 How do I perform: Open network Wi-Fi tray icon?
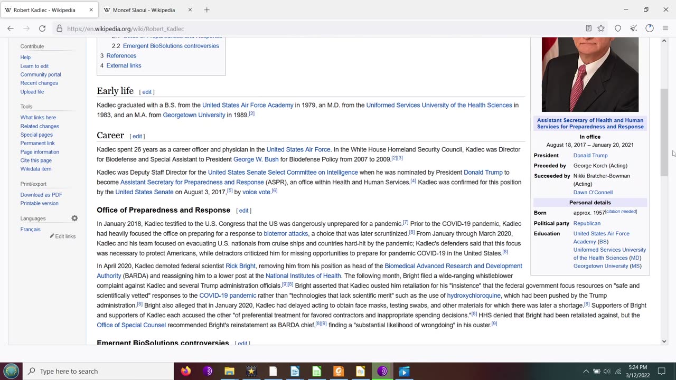point(618,371)
